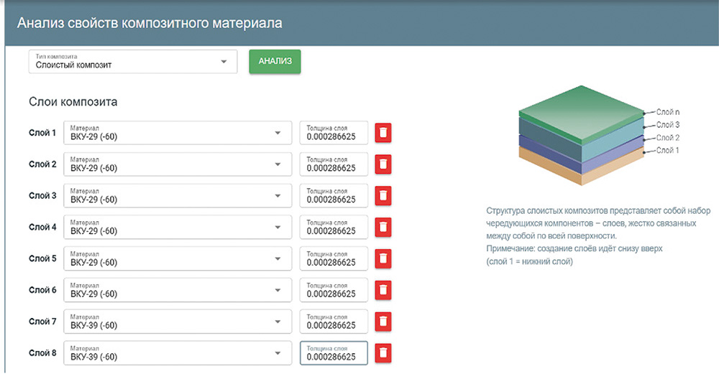Open material selector for Слой 8

point(178,353)
